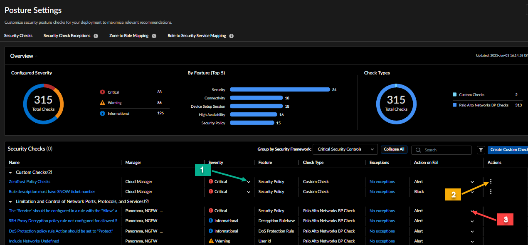Click info icon next to Zone to Role Mapping
Image resolution: width=528 pixels, height=245 pixels.
[154, 36]
